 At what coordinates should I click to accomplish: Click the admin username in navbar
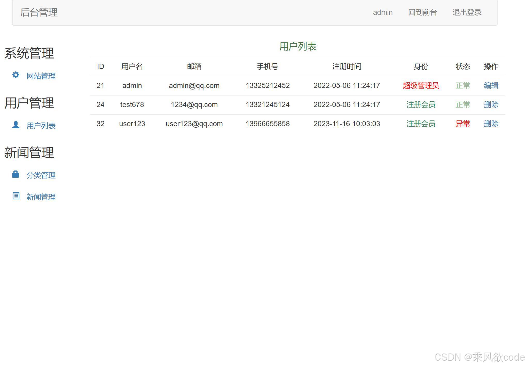tap(383, 12)
